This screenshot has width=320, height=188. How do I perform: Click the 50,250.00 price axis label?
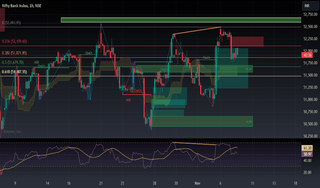click(310, 136)
